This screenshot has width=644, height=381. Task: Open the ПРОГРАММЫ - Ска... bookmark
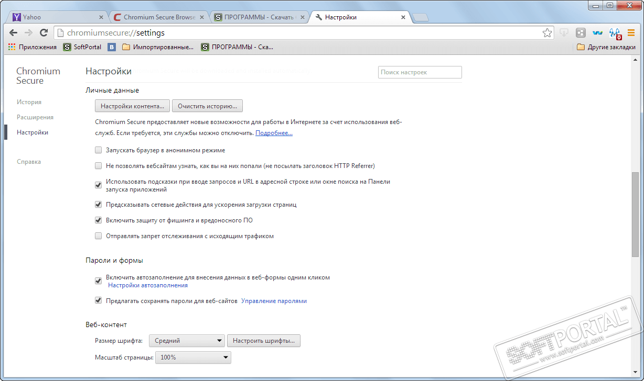pyautogui.click(x=237, y=47)
